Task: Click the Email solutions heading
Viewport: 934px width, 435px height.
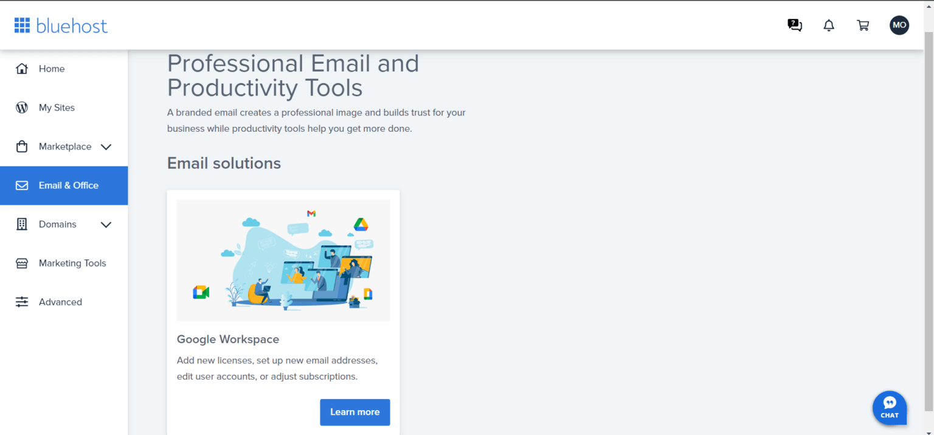Action: [224, 163]
